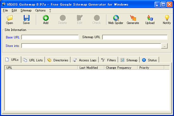Open the ? help menu
174x116 pixels.
50,10
